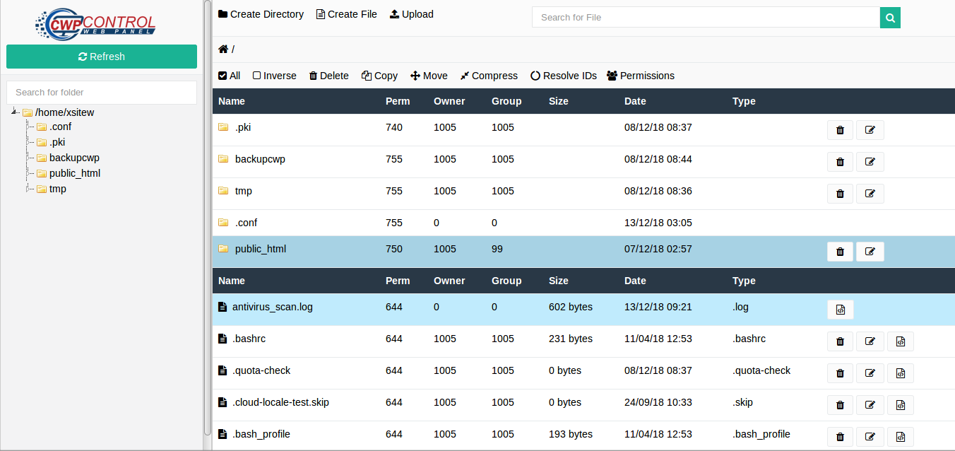Click the green search magnifier button
955x451 pixels.
[x=890, y=18]
